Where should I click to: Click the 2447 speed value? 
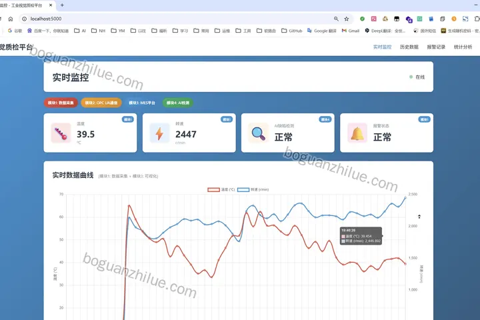tap(186, 134)
